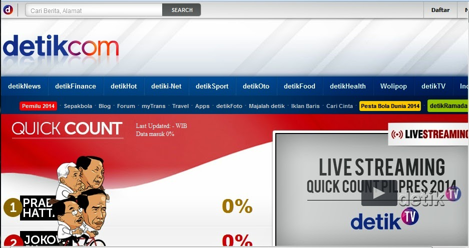This screenshot has width=469, height=248.
Task: Click the detikRamadan green tag
Action: [x=448, y=106]
